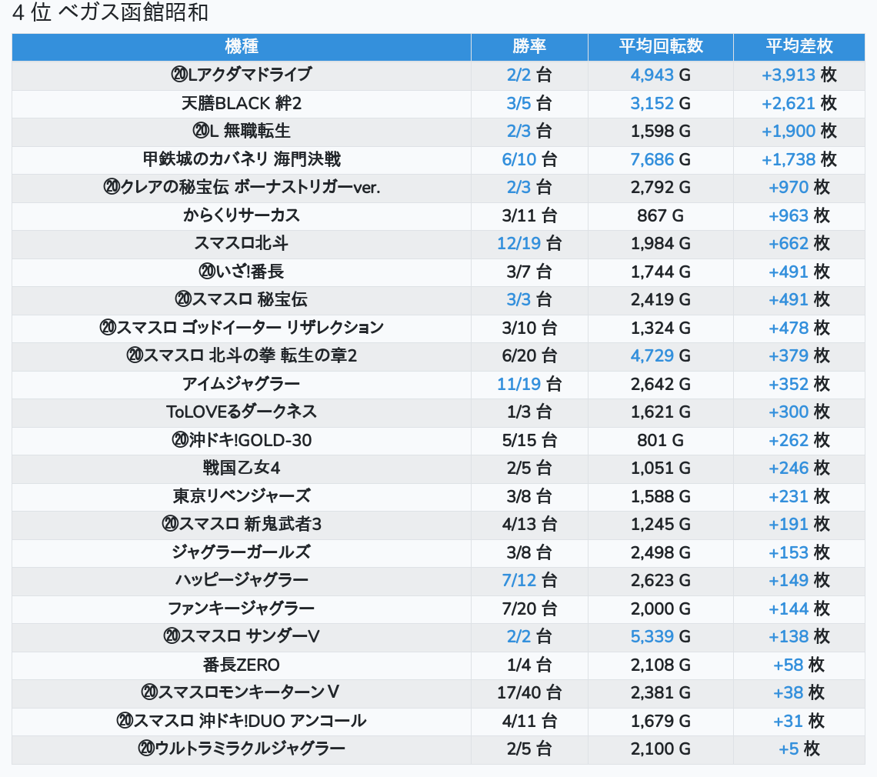Click the 17/40 台 win rate cell
The image size is (877, 777).
tap(529, 692)
